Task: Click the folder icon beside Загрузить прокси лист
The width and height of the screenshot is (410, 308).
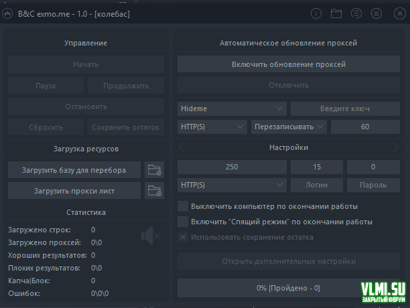Action: pyautogui.click(x=154, y=191)
